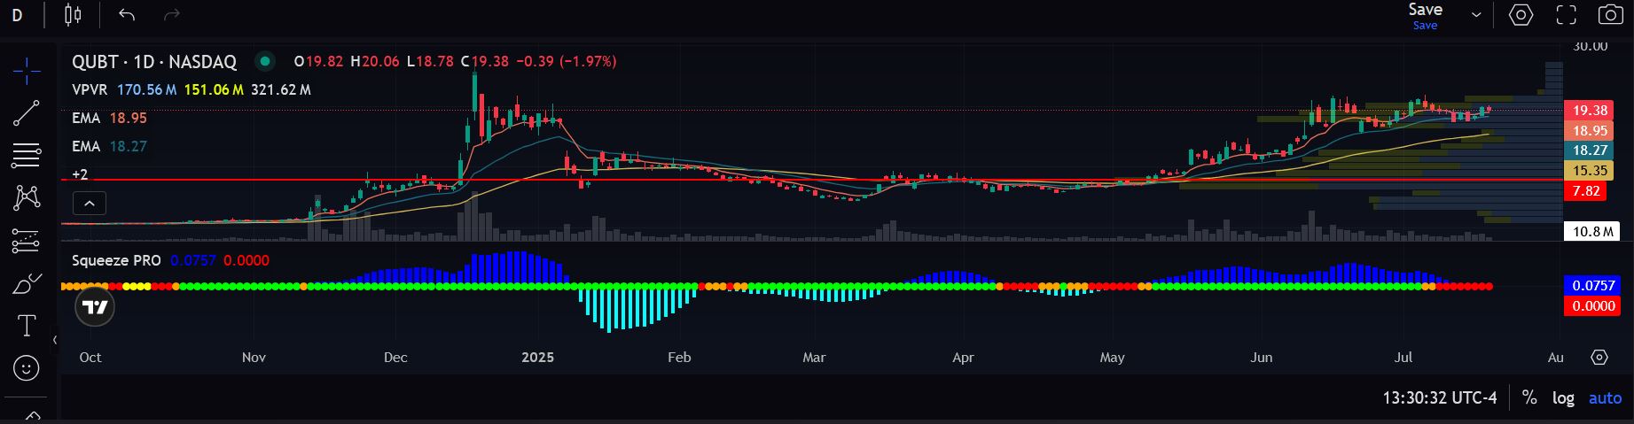
Task: Click the 2025 time axis label
Action: click(x=537, y=358)
